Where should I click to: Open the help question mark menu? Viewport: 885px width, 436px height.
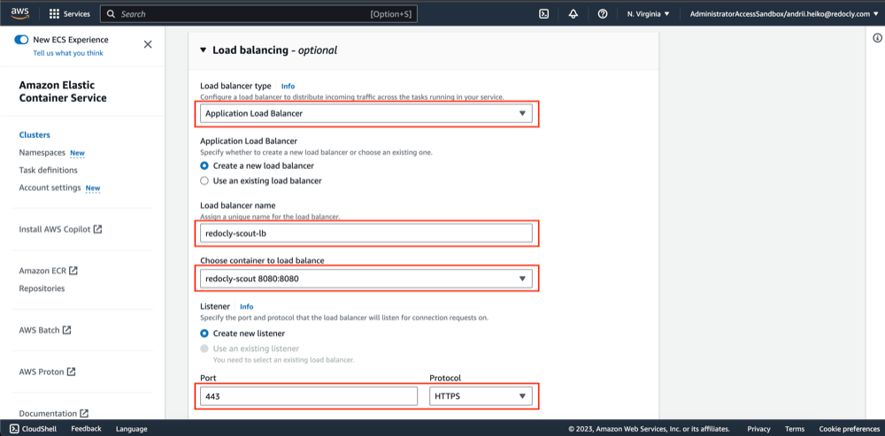tap(602, 14)
